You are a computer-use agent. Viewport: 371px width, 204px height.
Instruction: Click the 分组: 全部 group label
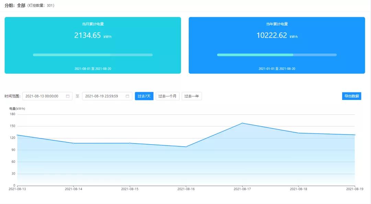(x=15, y=5)
